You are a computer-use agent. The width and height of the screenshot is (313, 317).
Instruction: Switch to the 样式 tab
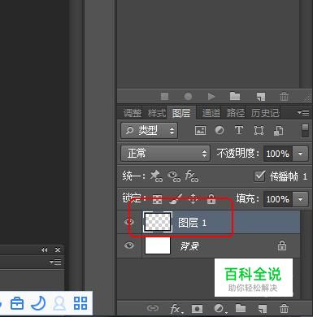(x=157, y=113)
